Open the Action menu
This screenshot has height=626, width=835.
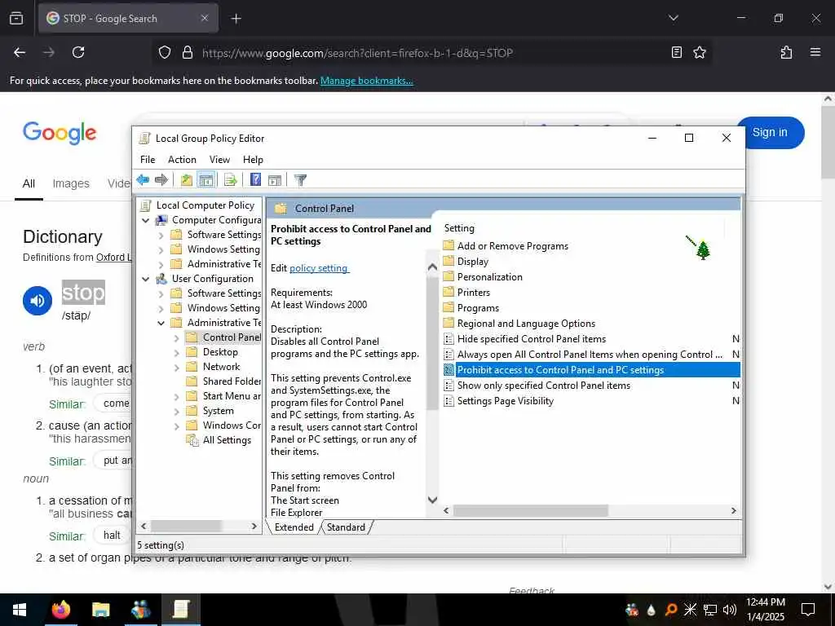click(x=182, y=160)
